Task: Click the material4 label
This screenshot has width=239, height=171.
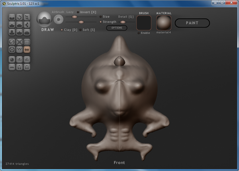Action: (164, 32)
